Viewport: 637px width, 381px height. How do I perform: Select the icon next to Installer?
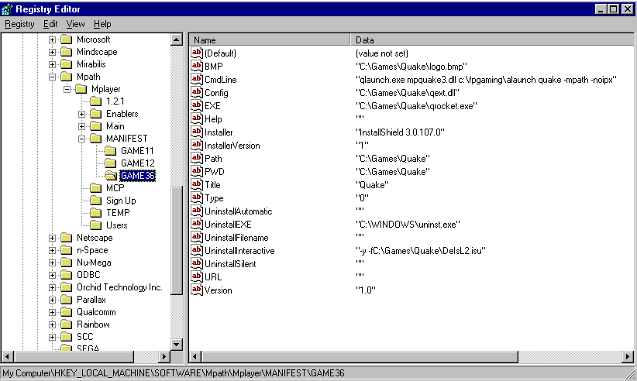point(197,132)
